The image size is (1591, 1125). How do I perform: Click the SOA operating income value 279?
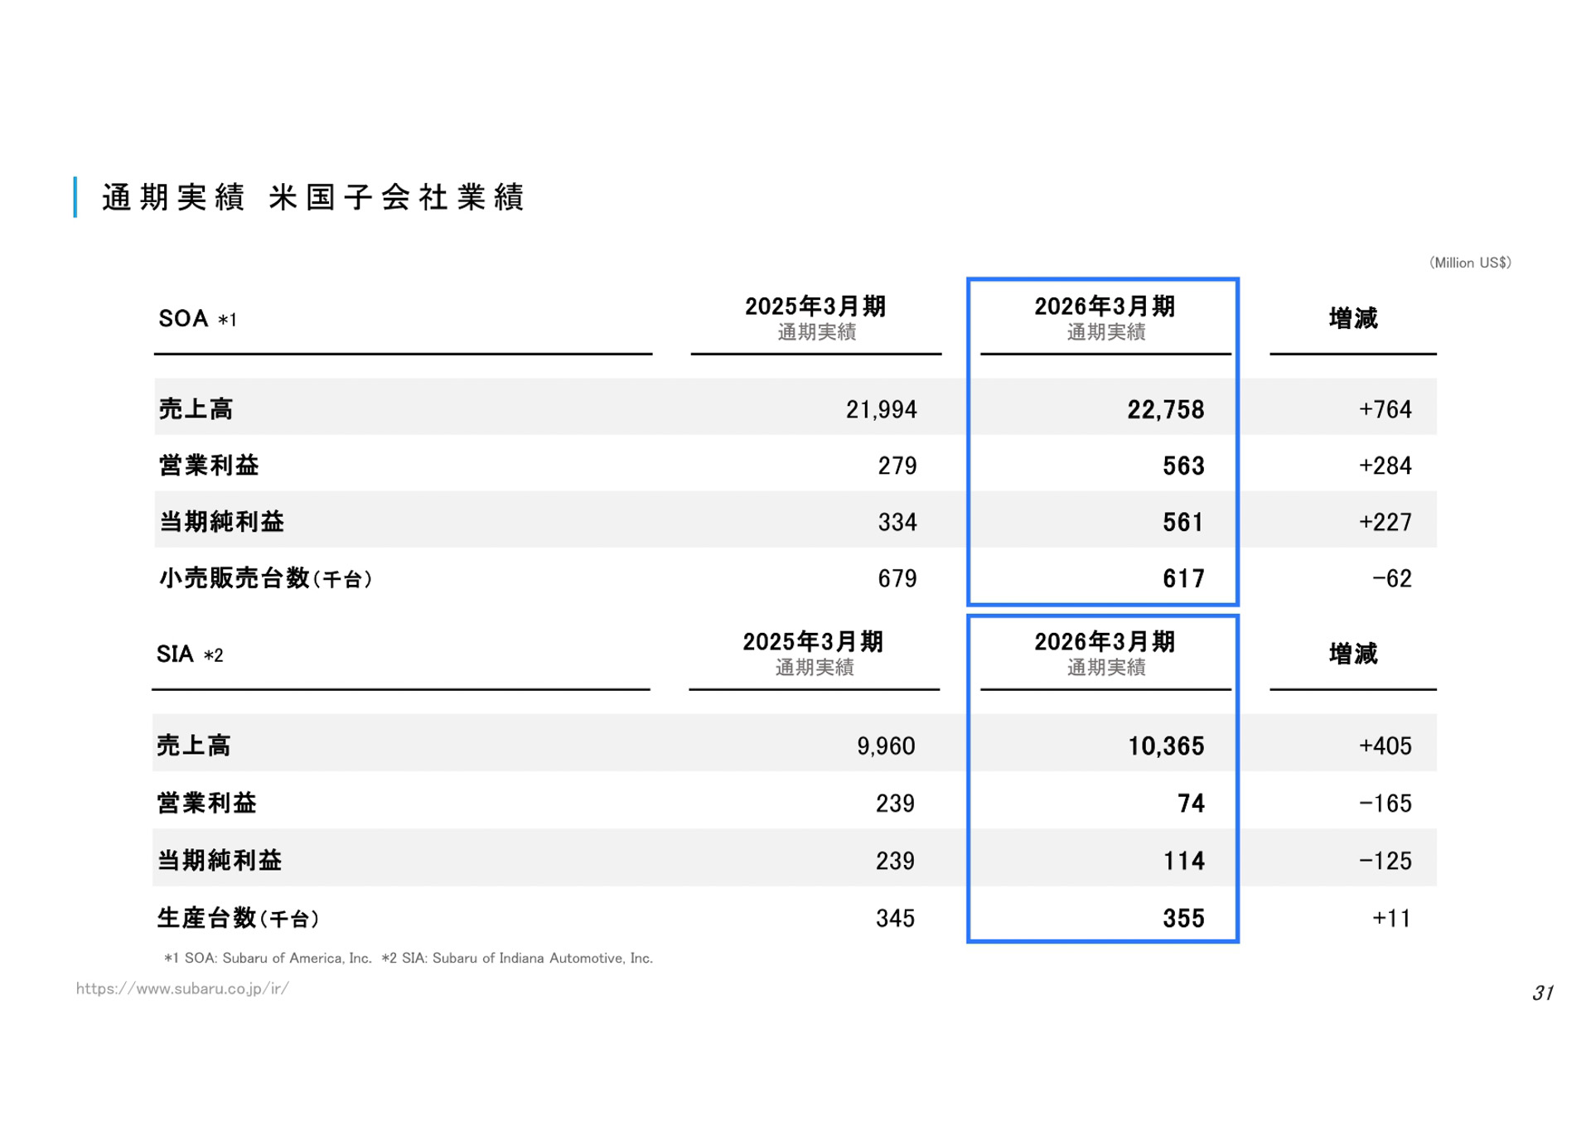897,466
